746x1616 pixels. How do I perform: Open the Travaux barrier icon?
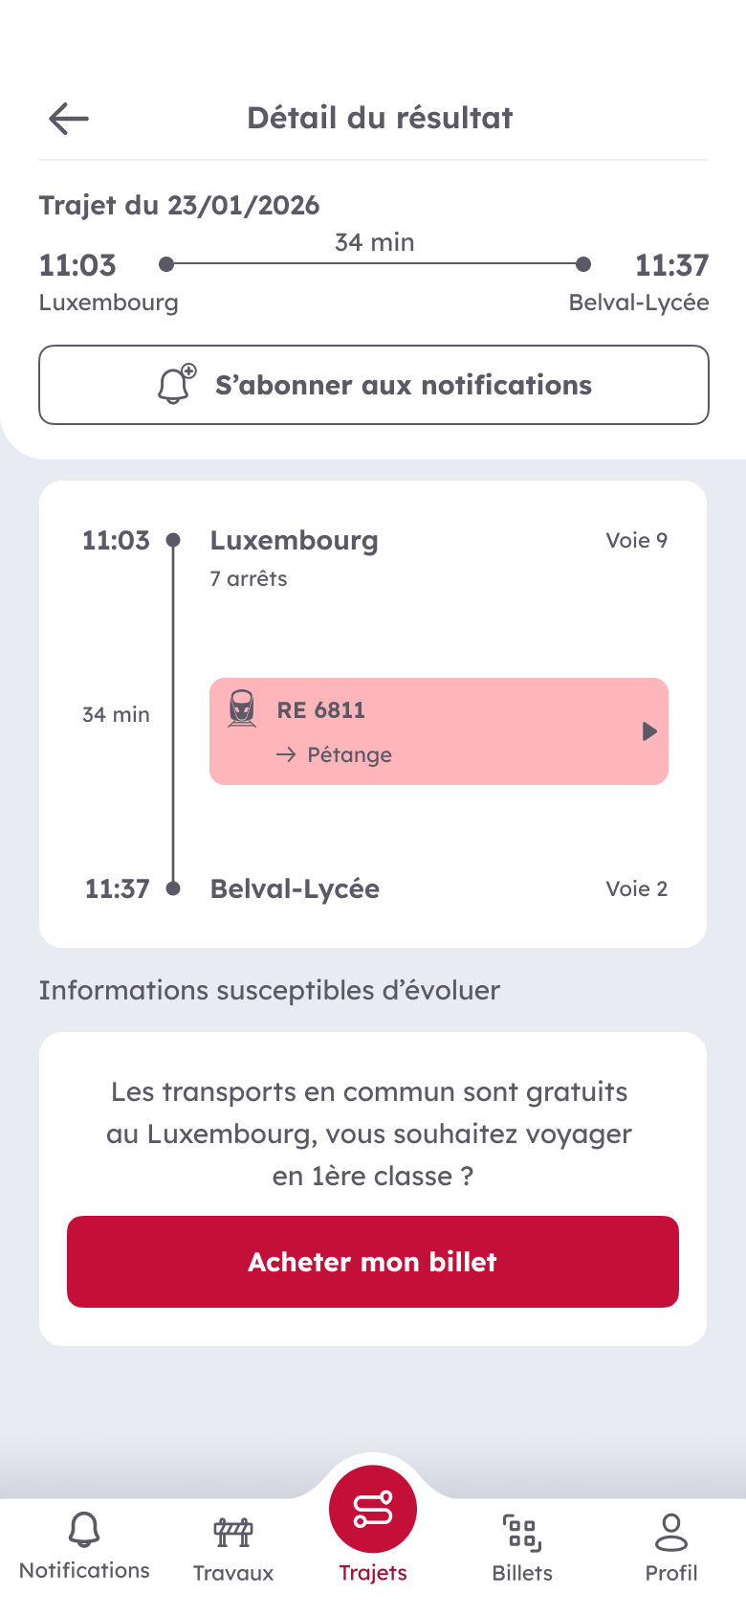[233, 1532]
